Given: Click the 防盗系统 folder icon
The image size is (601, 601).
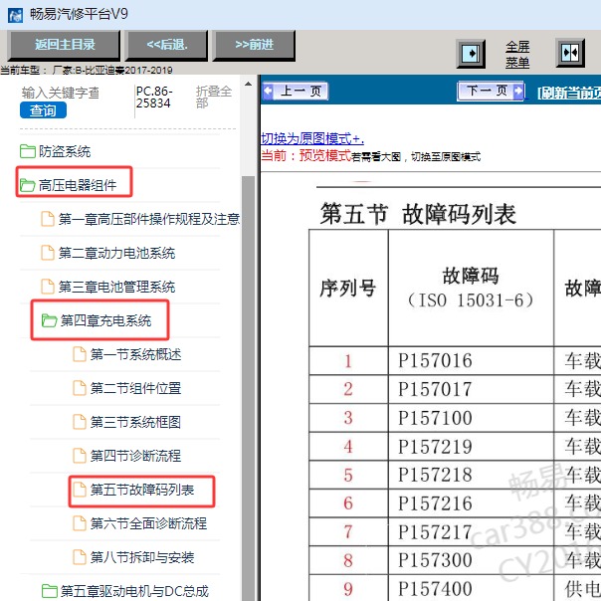Looking at the screenshot, I should 28,151.
